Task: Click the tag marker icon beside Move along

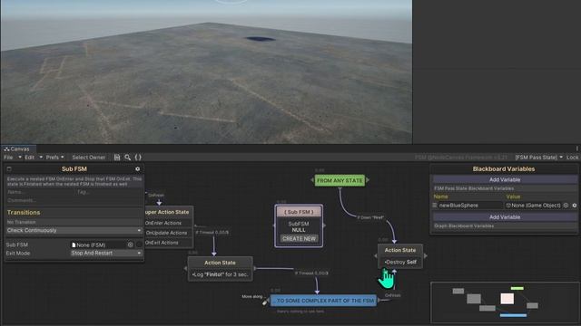Action: pos(264,302)
